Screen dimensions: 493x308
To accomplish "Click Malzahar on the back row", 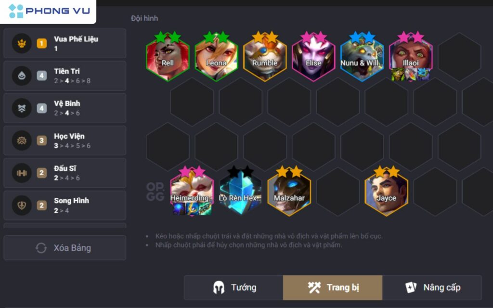I will pos(289,192).
